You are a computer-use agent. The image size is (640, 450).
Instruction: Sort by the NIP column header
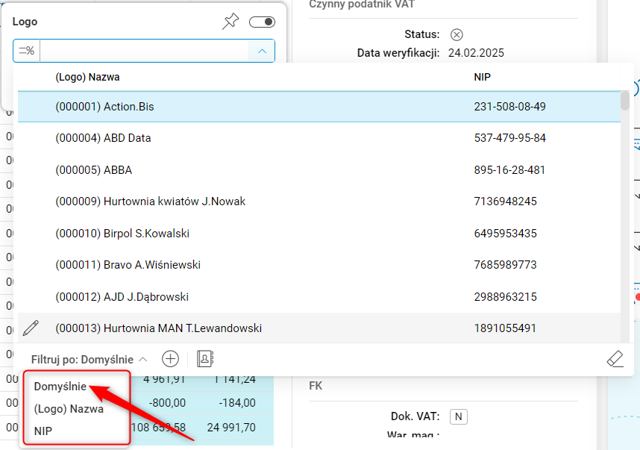(x=482, y=77)
